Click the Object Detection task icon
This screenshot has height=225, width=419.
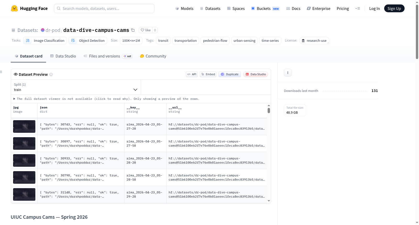[73, 41]
